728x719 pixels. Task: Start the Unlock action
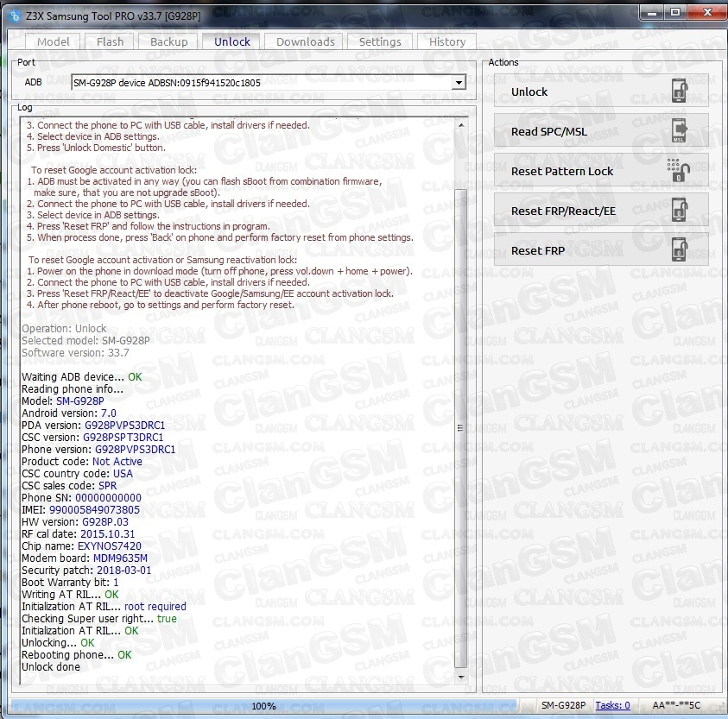[x=601, y=91]
